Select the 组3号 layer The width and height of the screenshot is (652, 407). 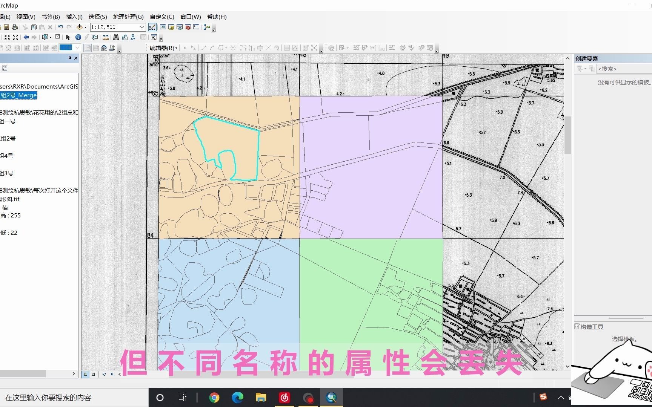pyautogui.click(x=6, y=173)
